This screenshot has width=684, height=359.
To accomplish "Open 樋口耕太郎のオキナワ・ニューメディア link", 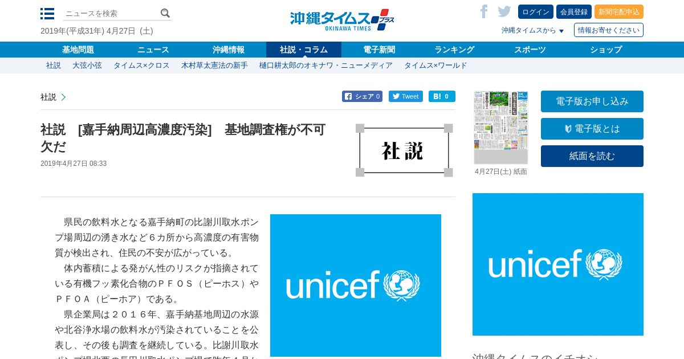I will tap(326, 66).
